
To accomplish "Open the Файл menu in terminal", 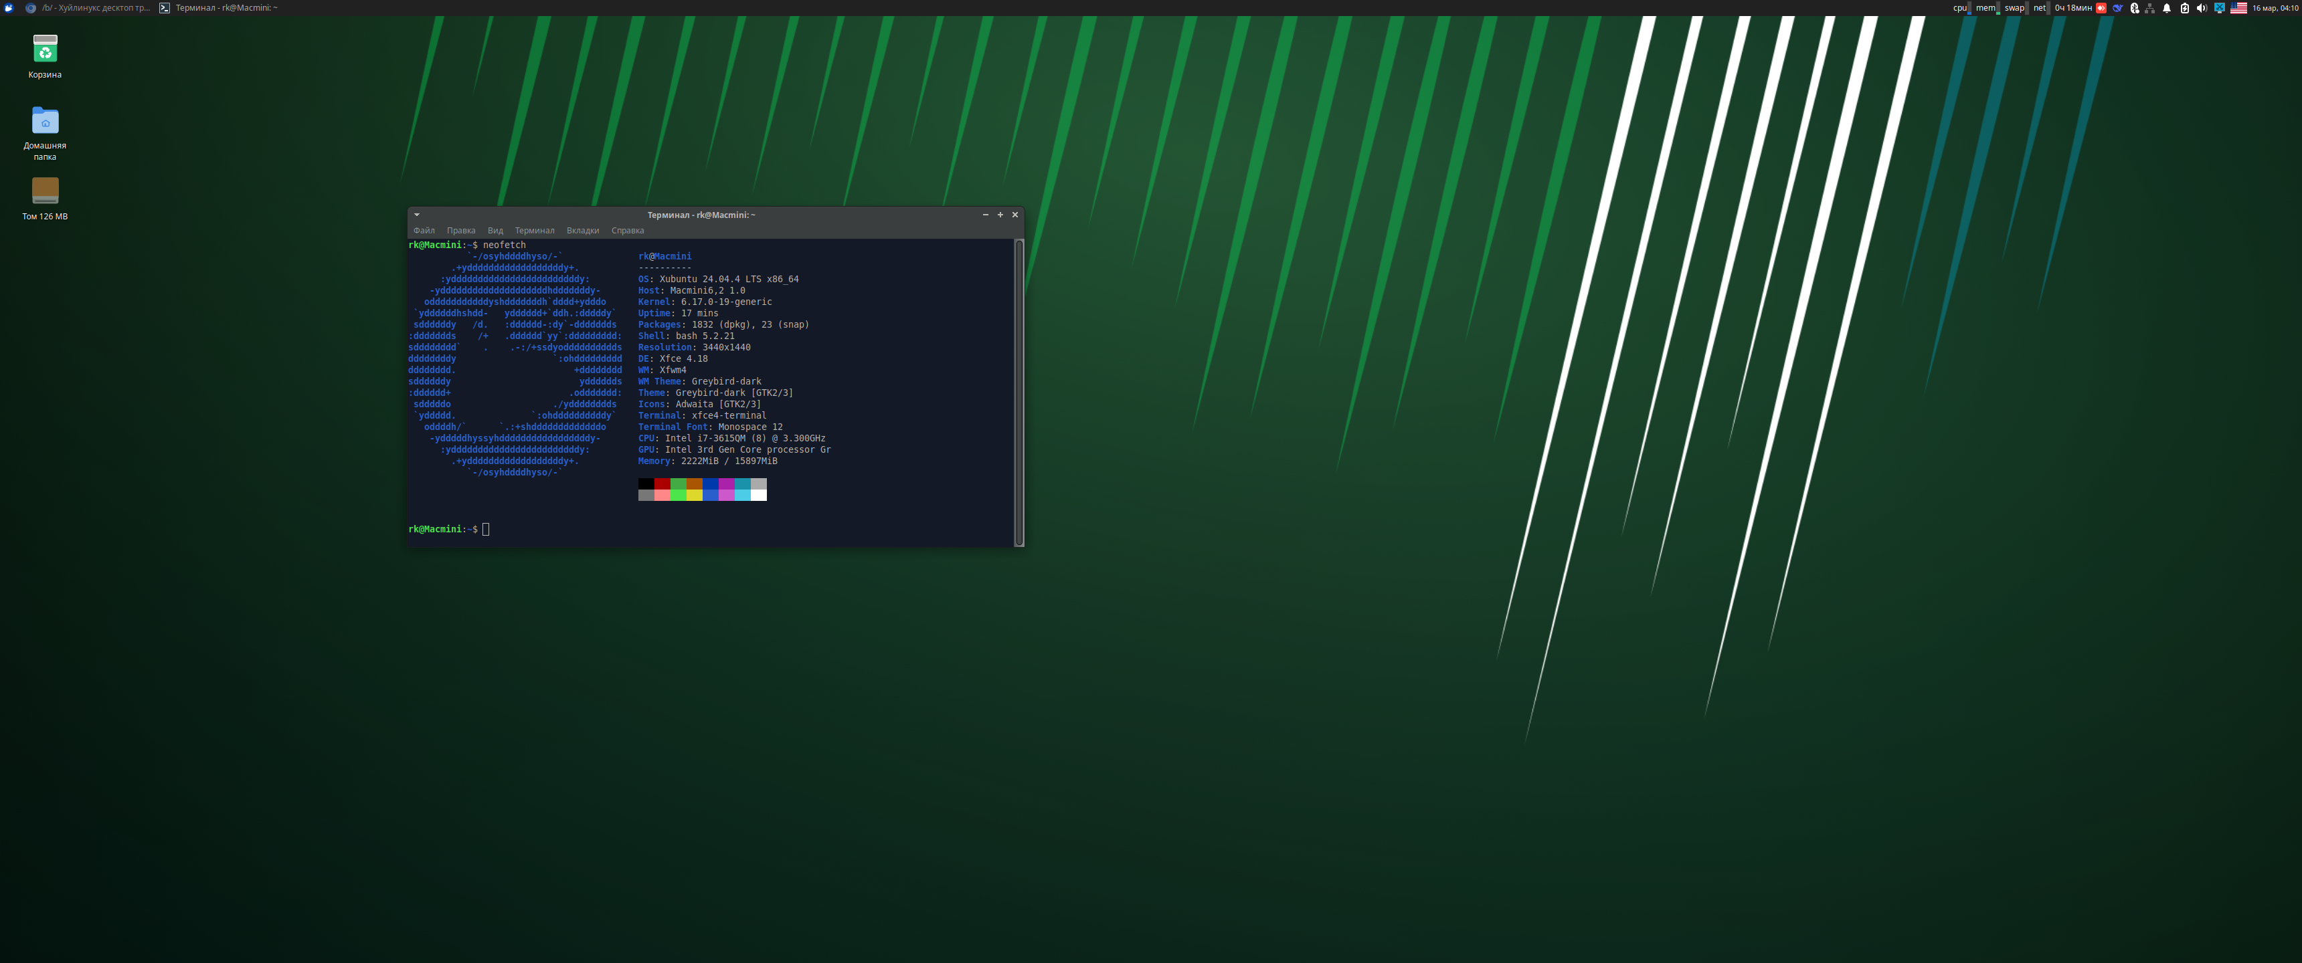I will click(x=424, y=231).
